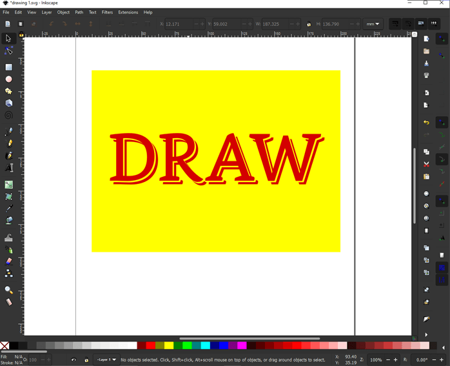Select the Spiral tool
Image resolution: width=450 pixels, height=366 pixels.
click(8, 115)
